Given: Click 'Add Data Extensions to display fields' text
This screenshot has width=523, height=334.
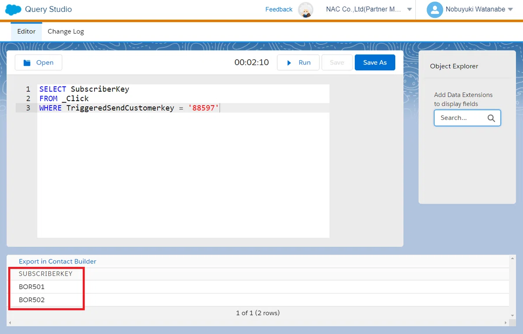Looking at the screenshot, I should 463,99.
